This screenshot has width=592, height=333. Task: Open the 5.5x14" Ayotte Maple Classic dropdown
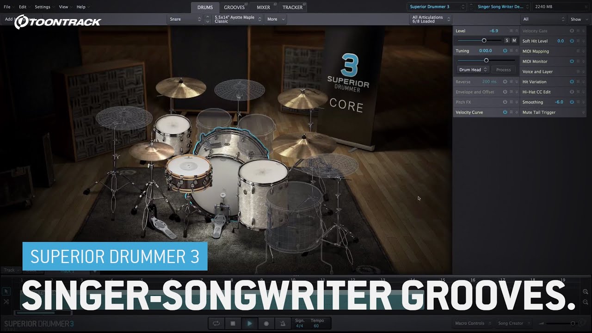(237, 19)
